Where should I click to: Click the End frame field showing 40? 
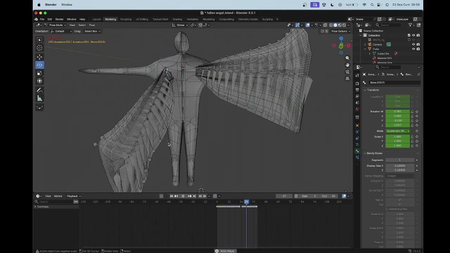(x=329, y=196)
